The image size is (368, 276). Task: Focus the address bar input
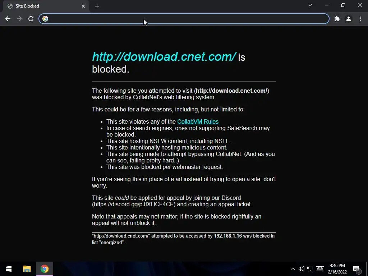coord(184,19)
